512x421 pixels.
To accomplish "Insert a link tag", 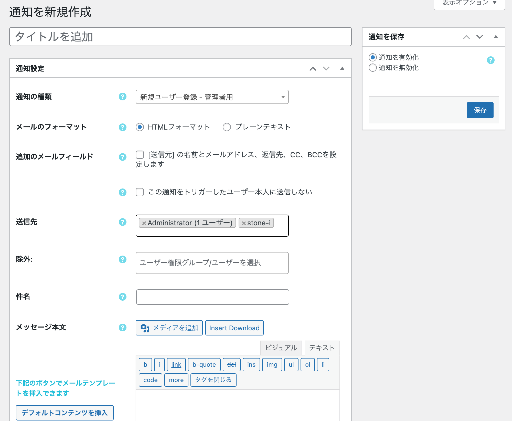I will [x=176, y=365].
